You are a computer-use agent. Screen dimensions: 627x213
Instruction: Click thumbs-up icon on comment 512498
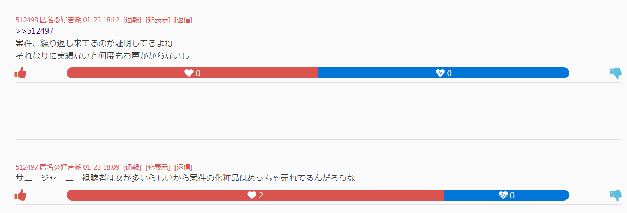pos(20,73)
